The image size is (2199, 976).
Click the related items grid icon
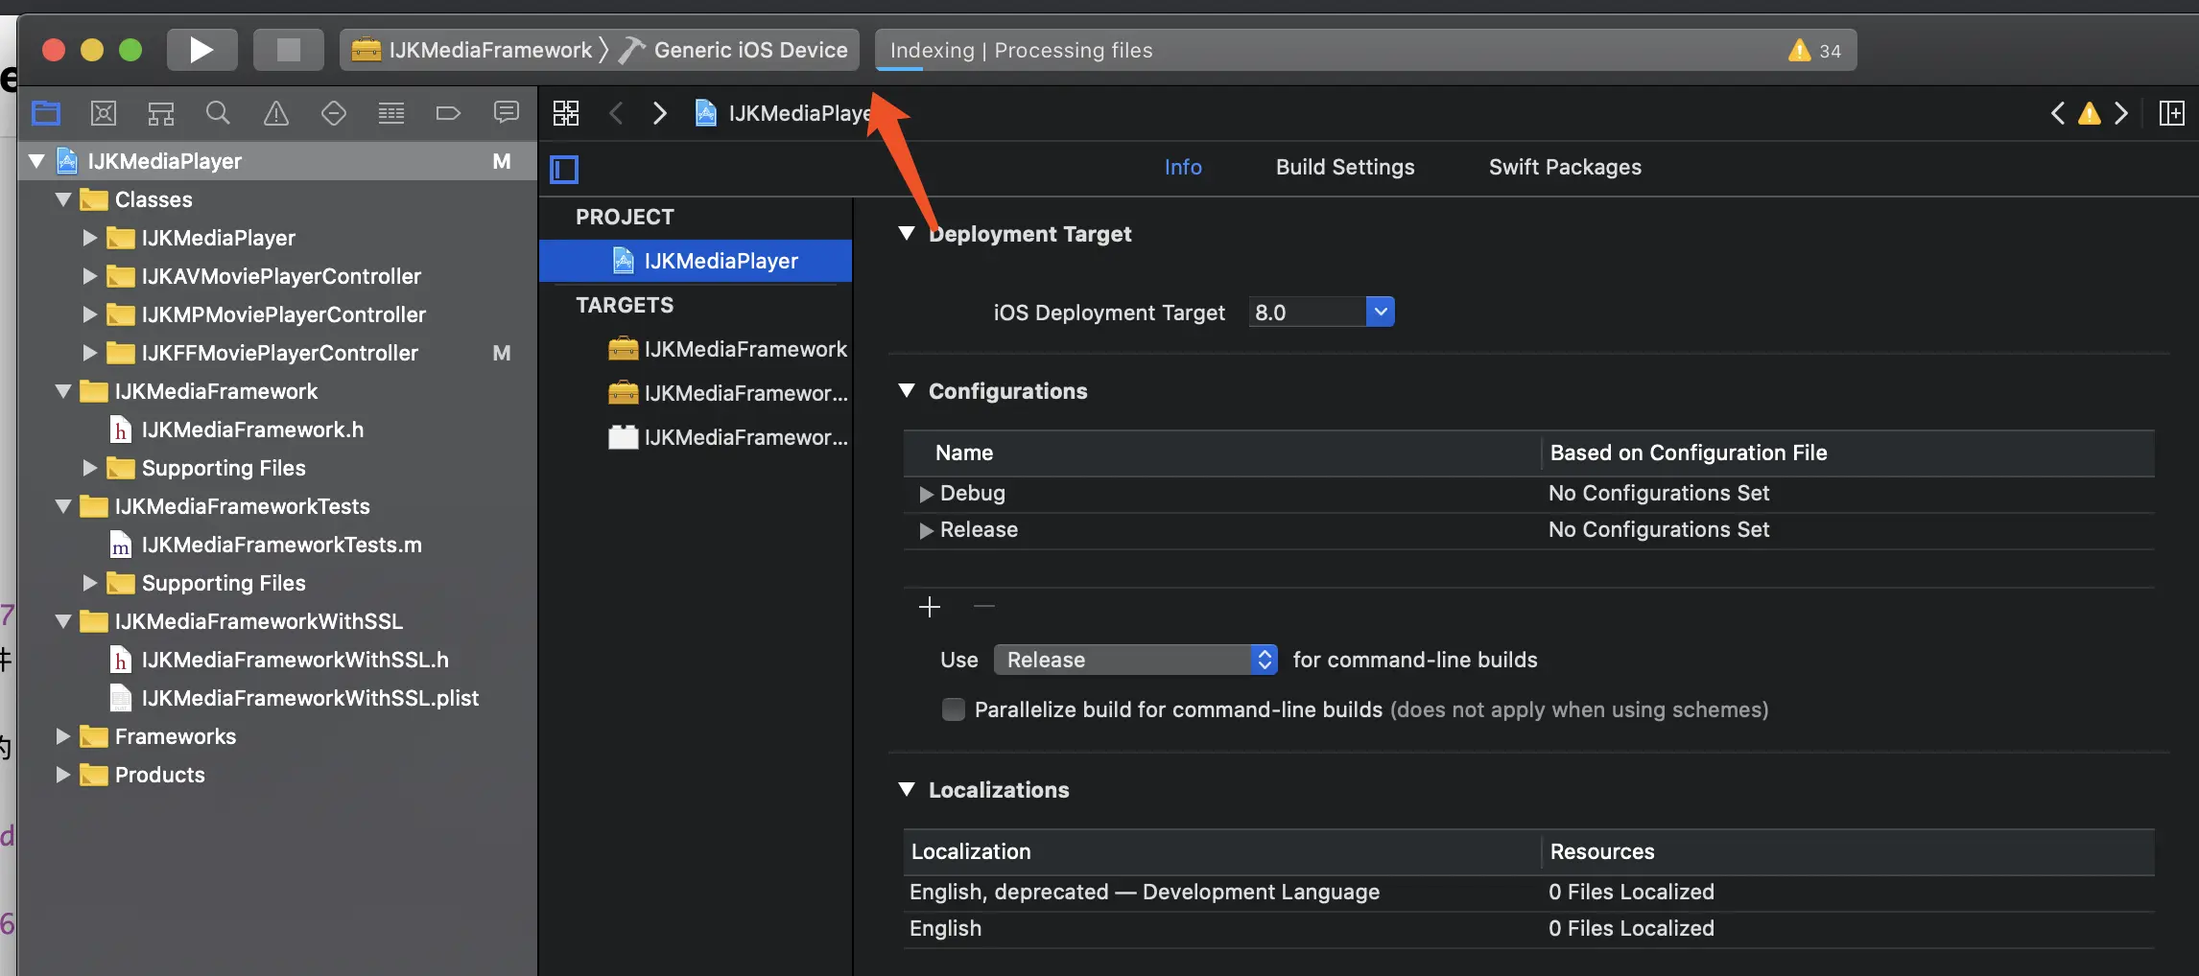tap(566, 113)
